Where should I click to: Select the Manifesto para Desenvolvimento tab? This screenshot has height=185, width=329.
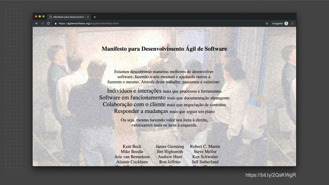coord(69,17)
